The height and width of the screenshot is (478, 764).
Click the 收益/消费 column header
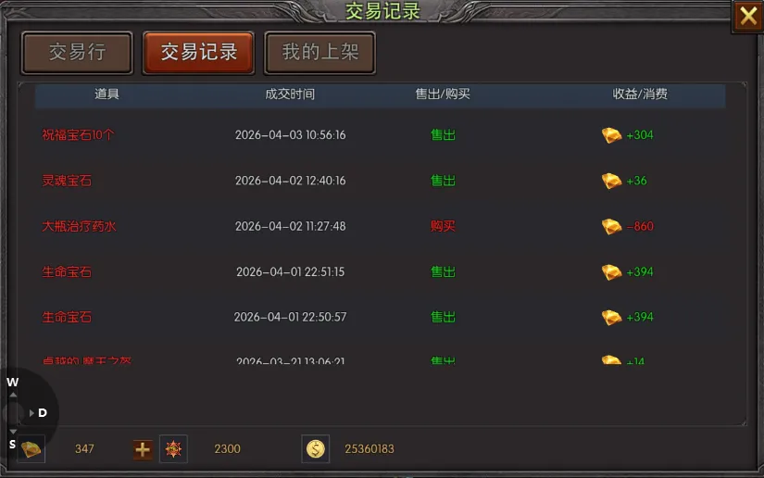pyautogui.click(x=640, y=94)
